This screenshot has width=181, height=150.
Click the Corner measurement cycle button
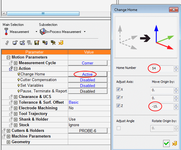[88, 63]
